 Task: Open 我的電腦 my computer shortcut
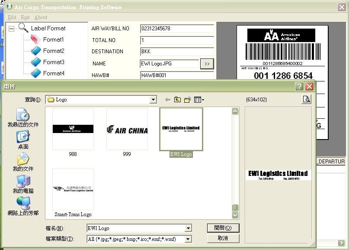(23, 184)
